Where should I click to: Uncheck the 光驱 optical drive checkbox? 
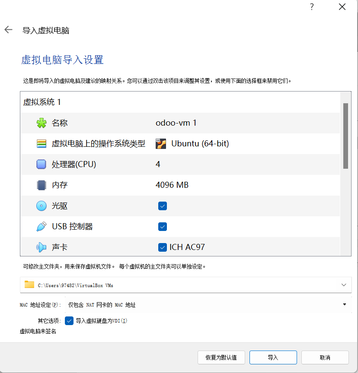point(163,206)
